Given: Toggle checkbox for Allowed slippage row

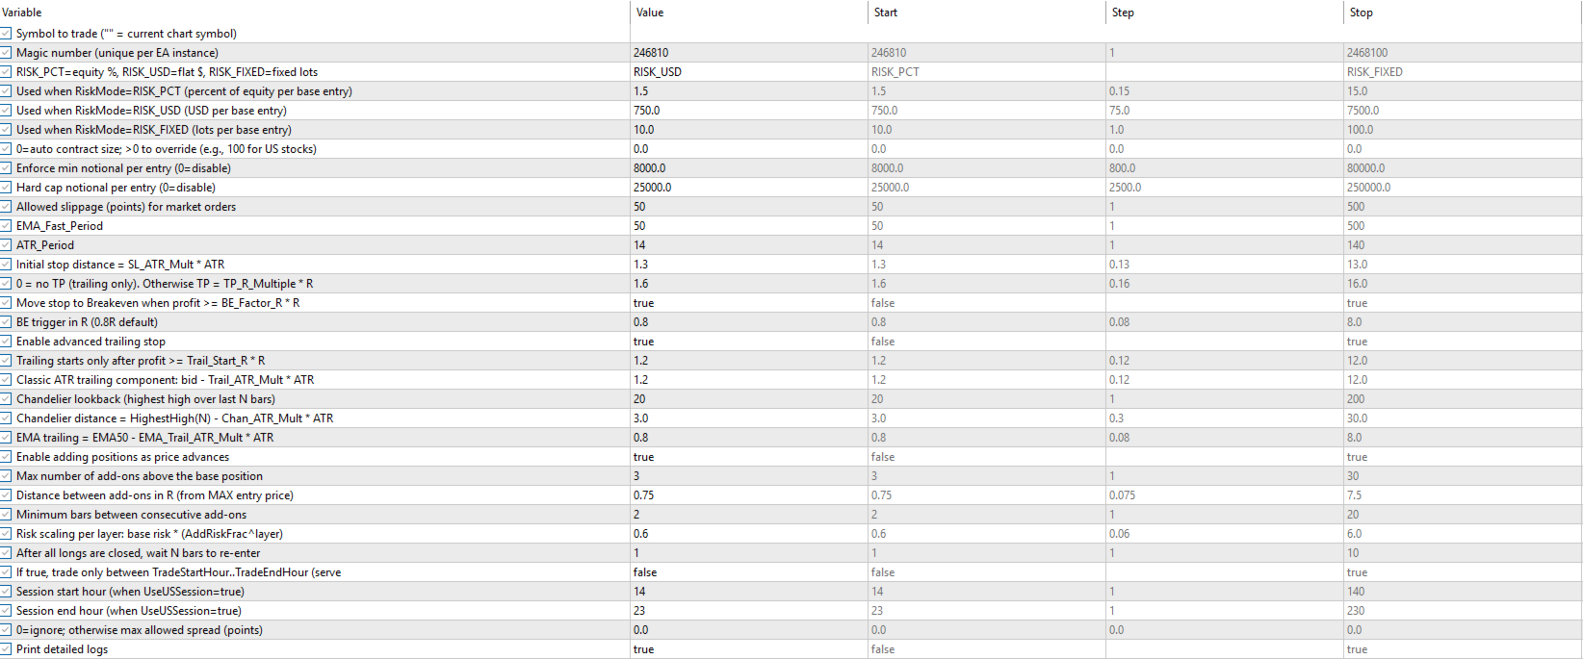Looking at the screenshot, I should coord(6,207).
